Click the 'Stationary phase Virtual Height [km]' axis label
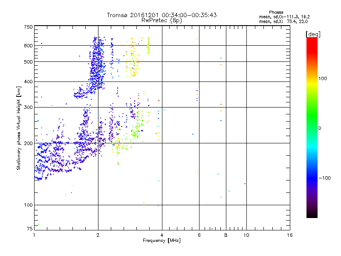The height and width of the screenshot is (256, 341). pyautogui.click(x=19, y=128)
